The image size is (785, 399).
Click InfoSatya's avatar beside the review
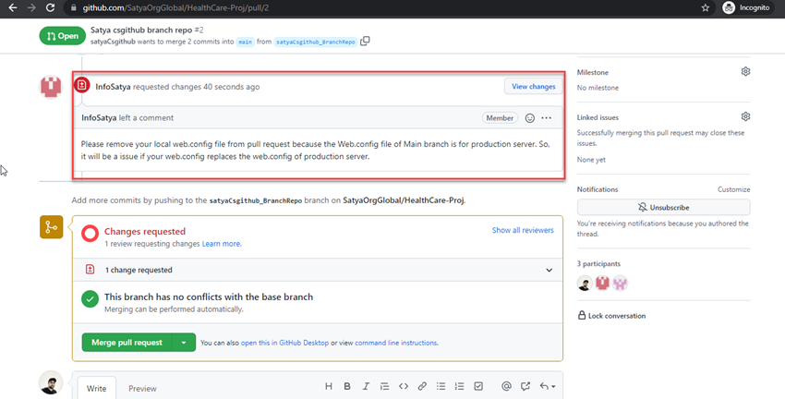pos(51,87)
